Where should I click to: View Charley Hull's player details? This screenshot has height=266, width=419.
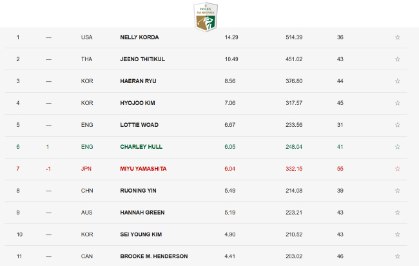(141, 147)
